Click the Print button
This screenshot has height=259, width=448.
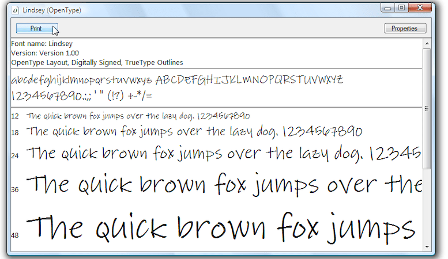(37, 28)
